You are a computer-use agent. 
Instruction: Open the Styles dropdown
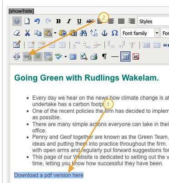pyautogui.click(x=153, y=21)
